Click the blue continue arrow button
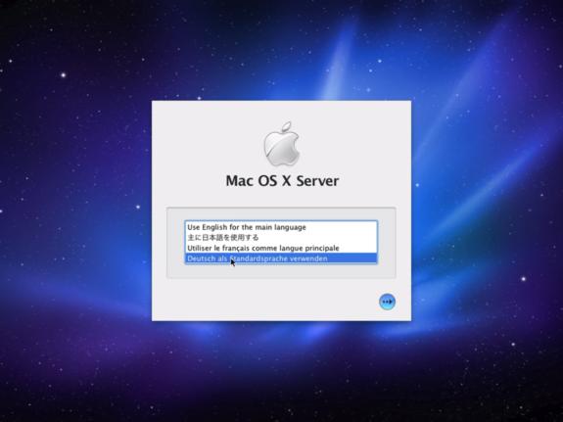This screenshot has height=422, width=563. (x=387, y=302)
